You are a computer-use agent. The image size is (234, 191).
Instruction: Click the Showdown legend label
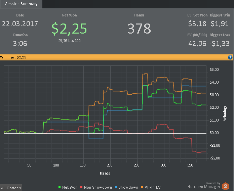coord(128,187)
